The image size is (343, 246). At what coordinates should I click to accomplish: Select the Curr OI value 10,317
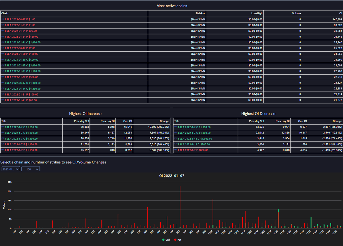303,133
